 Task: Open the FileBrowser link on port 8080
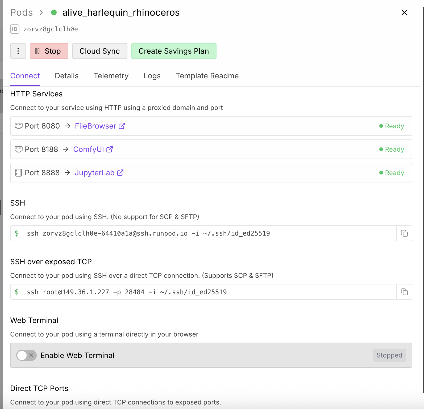tap(95, 126)
